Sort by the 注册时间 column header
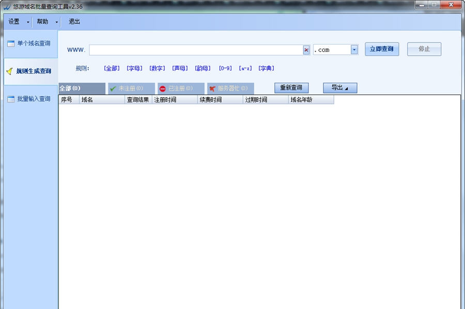 [x=175, y=100]
